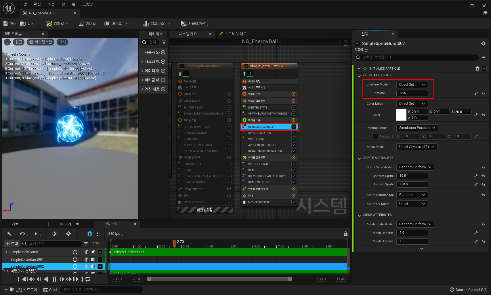Click the info icon on SimpleSpriteBurst001 track
The height and width of the screenshot is (295, 491).
click(75, 260)
